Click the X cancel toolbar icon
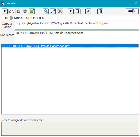The width and height of the screenshot is (140, 137). 60,11
